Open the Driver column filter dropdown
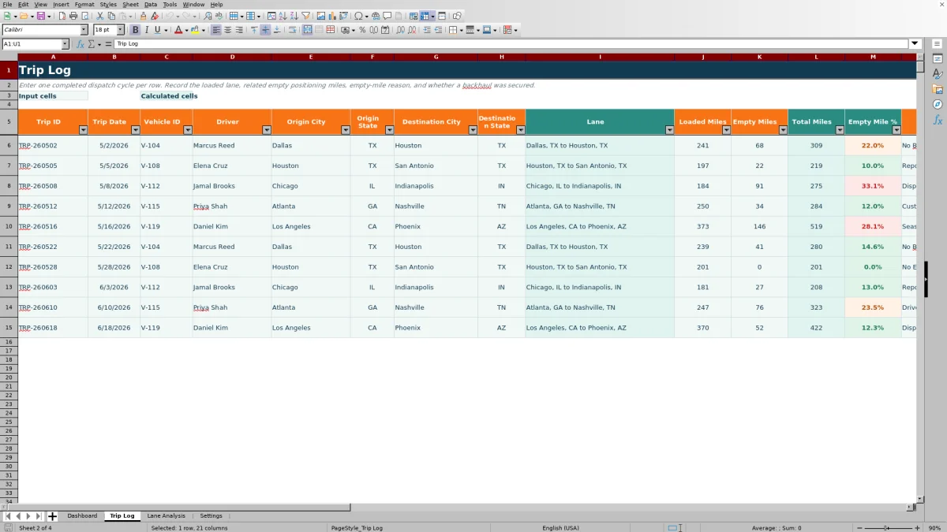The width and height of the screenshot is (947, 532). [x=267, y=130]
